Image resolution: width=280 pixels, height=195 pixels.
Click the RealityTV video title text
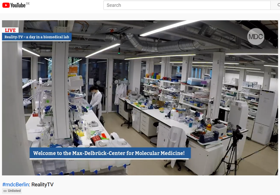[42, 185]
